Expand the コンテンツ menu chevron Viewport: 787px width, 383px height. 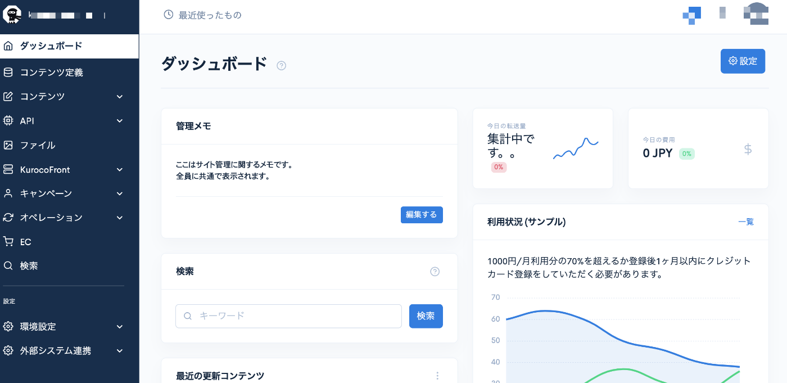point(120,97)
